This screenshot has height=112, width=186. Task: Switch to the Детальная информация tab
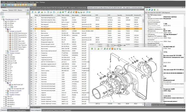tap(158, 105)
